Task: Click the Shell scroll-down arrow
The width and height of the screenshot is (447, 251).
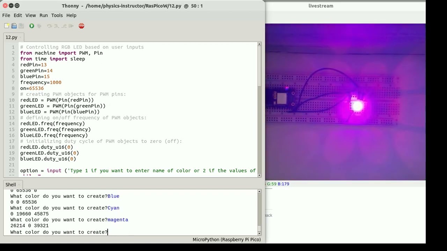Action: (259, 233)
